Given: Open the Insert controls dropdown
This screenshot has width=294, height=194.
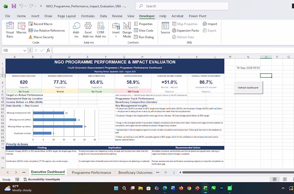Looking at the screenshot, I should point(116,36).
